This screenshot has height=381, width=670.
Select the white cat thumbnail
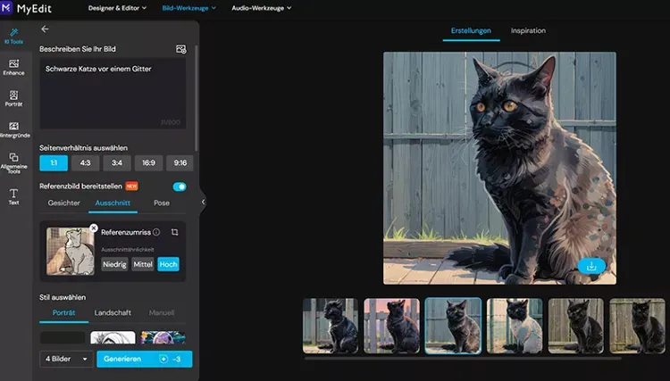pyautogui.click(x=515, y=326)
